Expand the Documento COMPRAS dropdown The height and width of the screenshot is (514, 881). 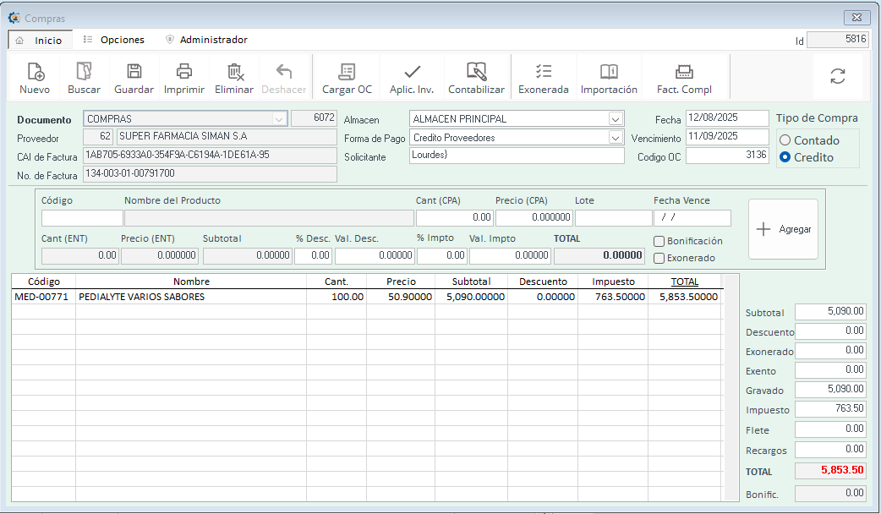[x=278, y=119]
